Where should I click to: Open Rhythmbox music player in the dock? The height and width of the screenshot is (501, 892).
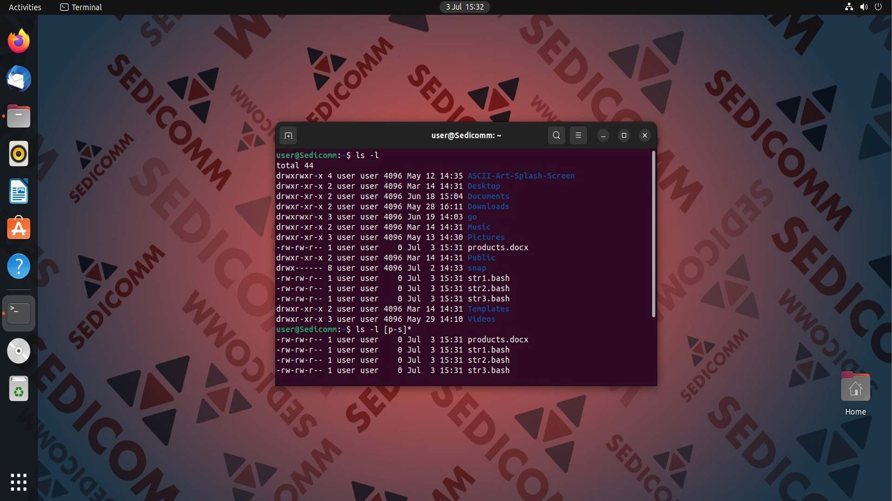click(19, 154)
